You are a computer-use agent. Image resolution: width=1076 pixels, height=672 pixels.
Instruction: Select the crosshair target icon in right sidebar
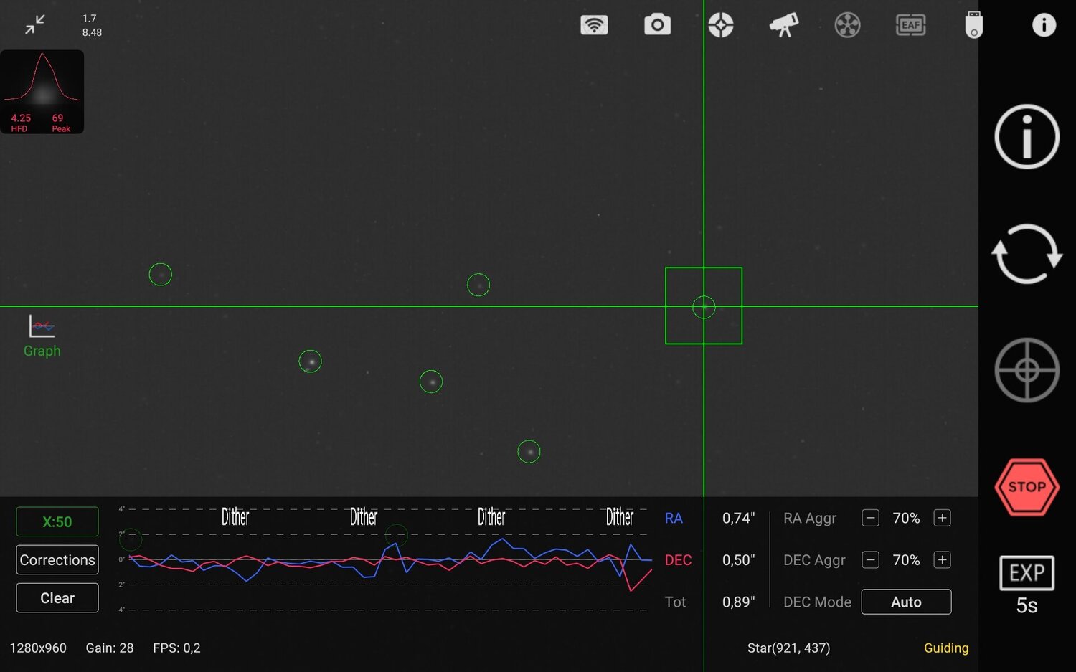point(1027,371)
